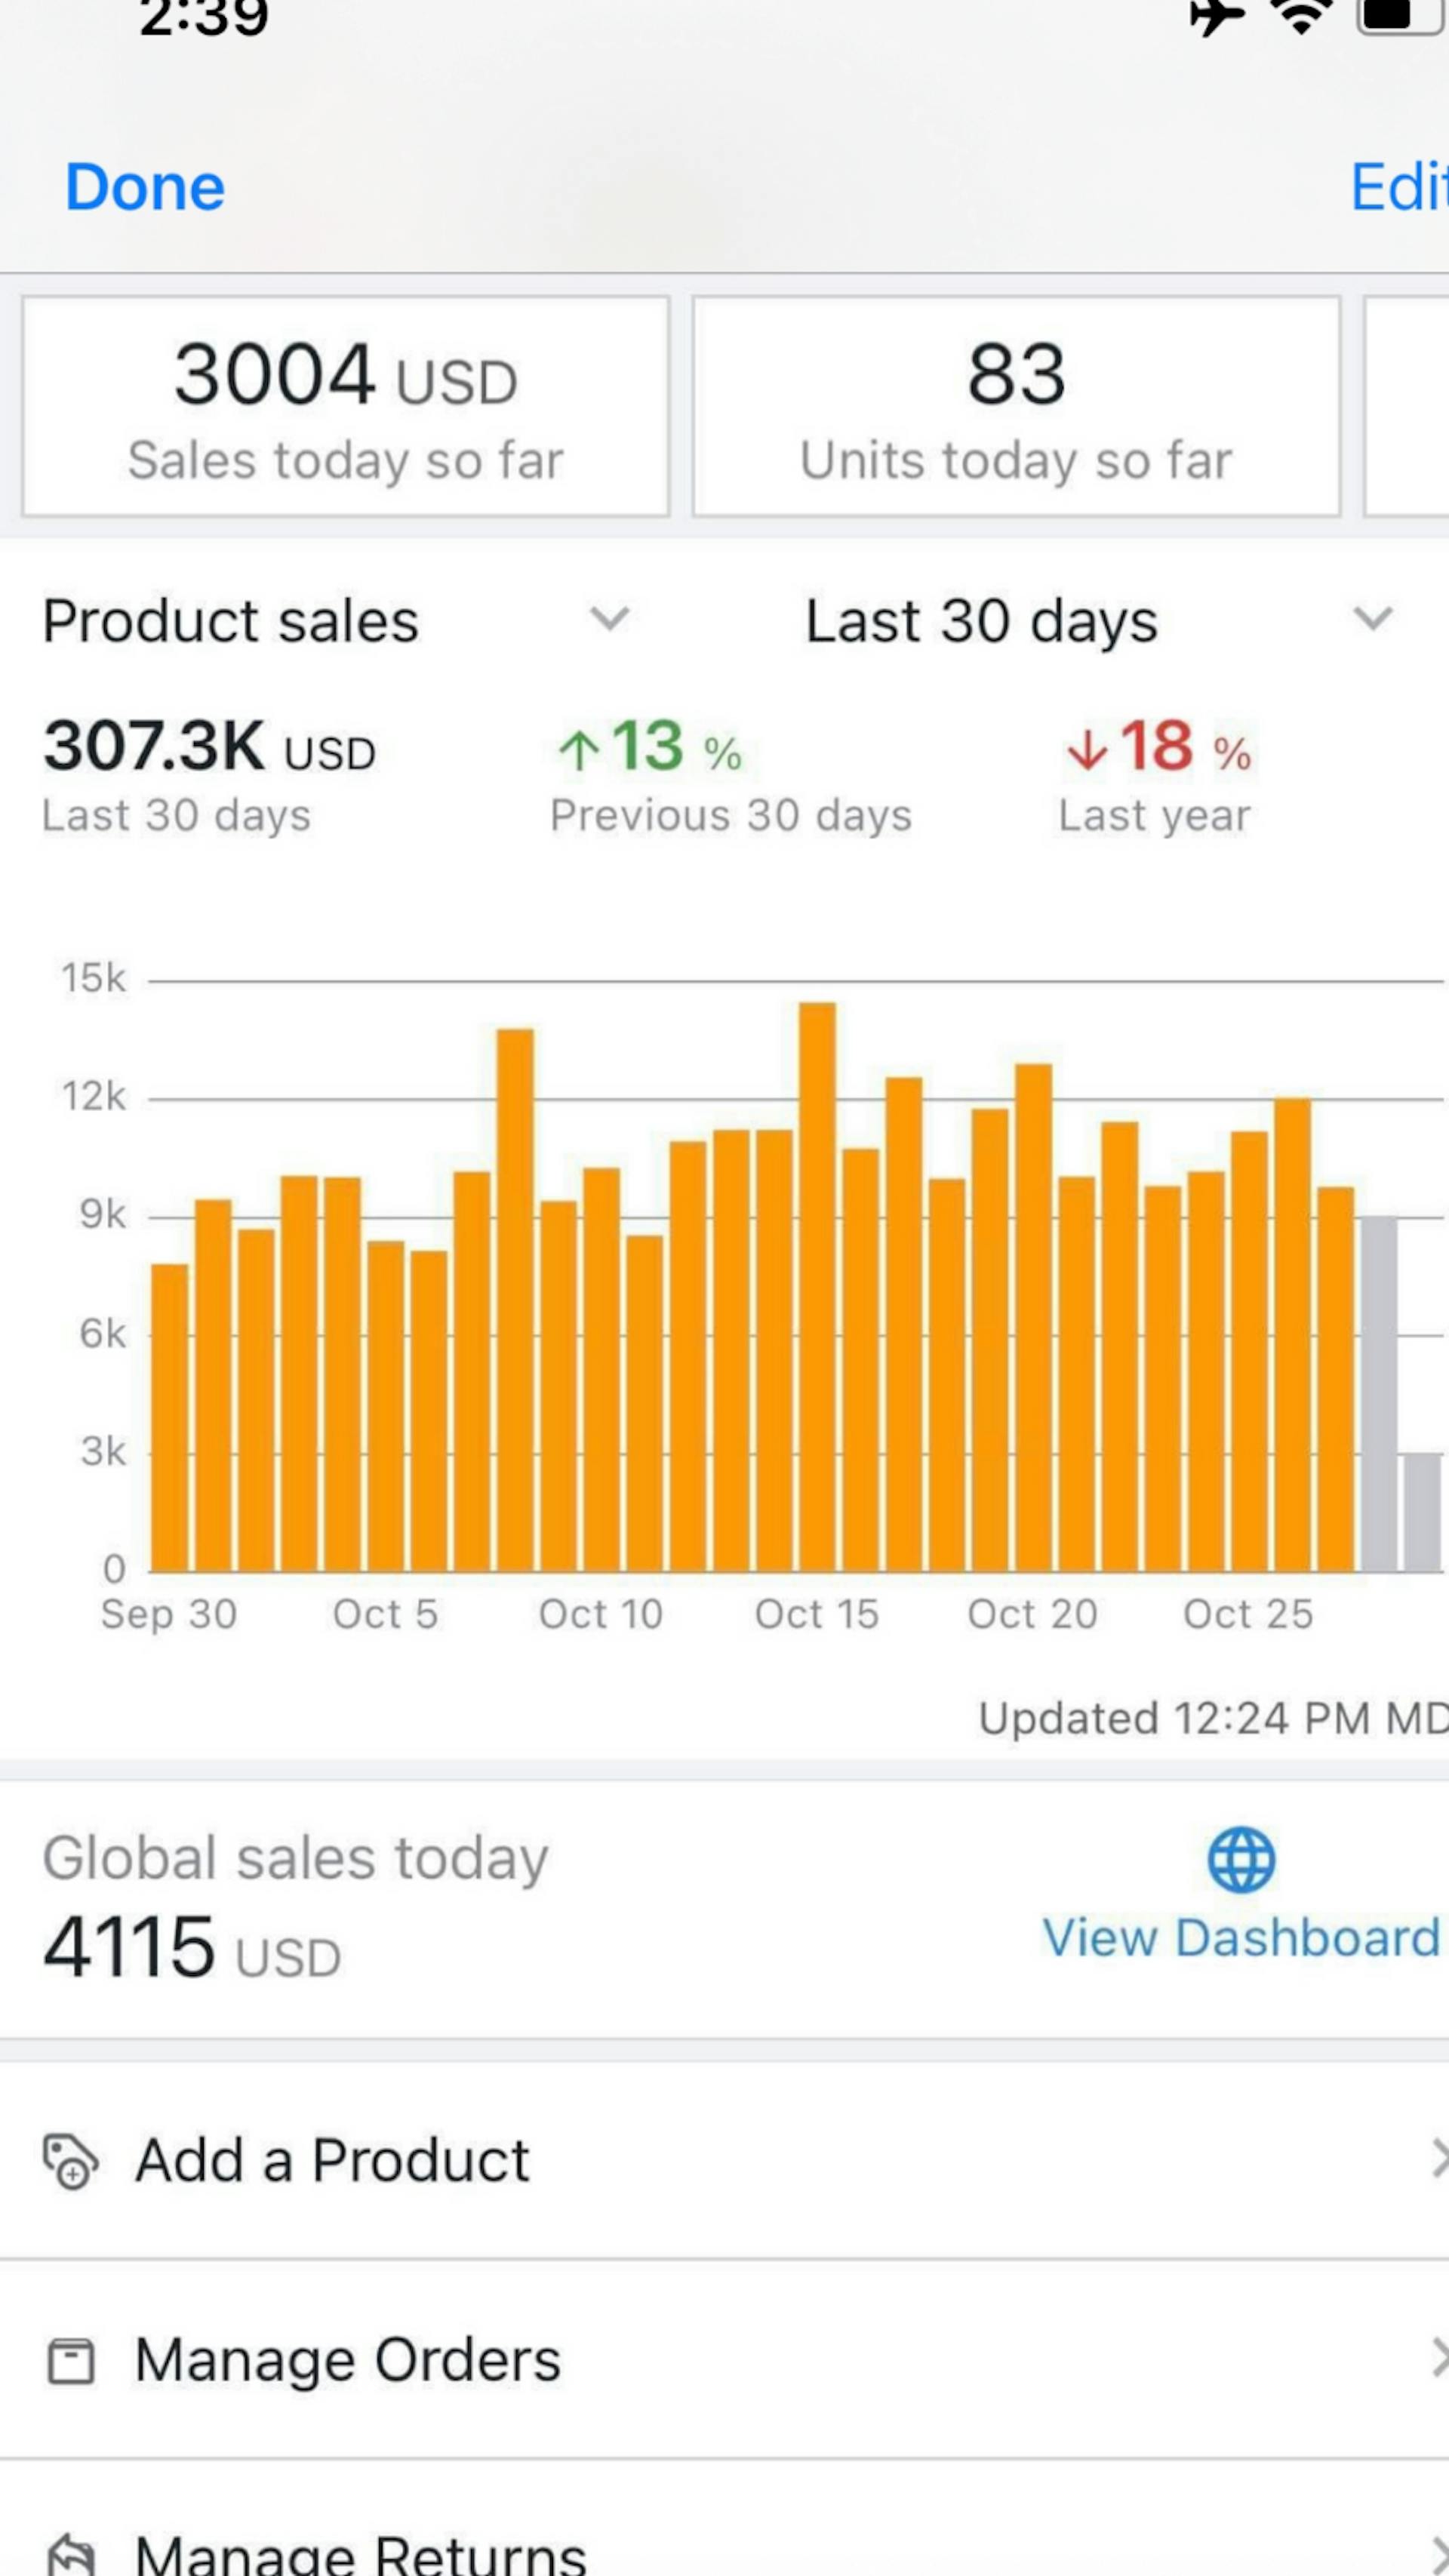Viewport: 1449px width, 2576px height.
Task: Tap the globe icon above View Dashboard
Action: pyautogui.click(x=1240, y=1859)
